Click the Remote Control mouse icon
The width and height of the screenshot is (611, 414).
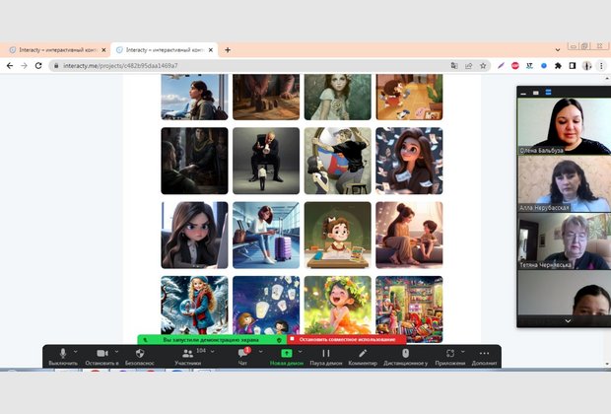pyautogui.click(x=405, y=353)
